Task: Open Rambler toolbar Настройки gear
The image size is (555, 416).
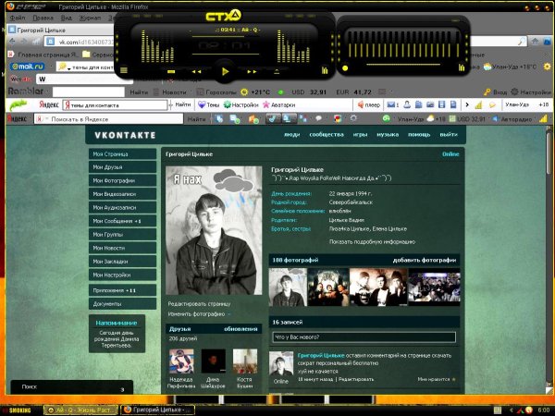Action: (x=531, y=92)
